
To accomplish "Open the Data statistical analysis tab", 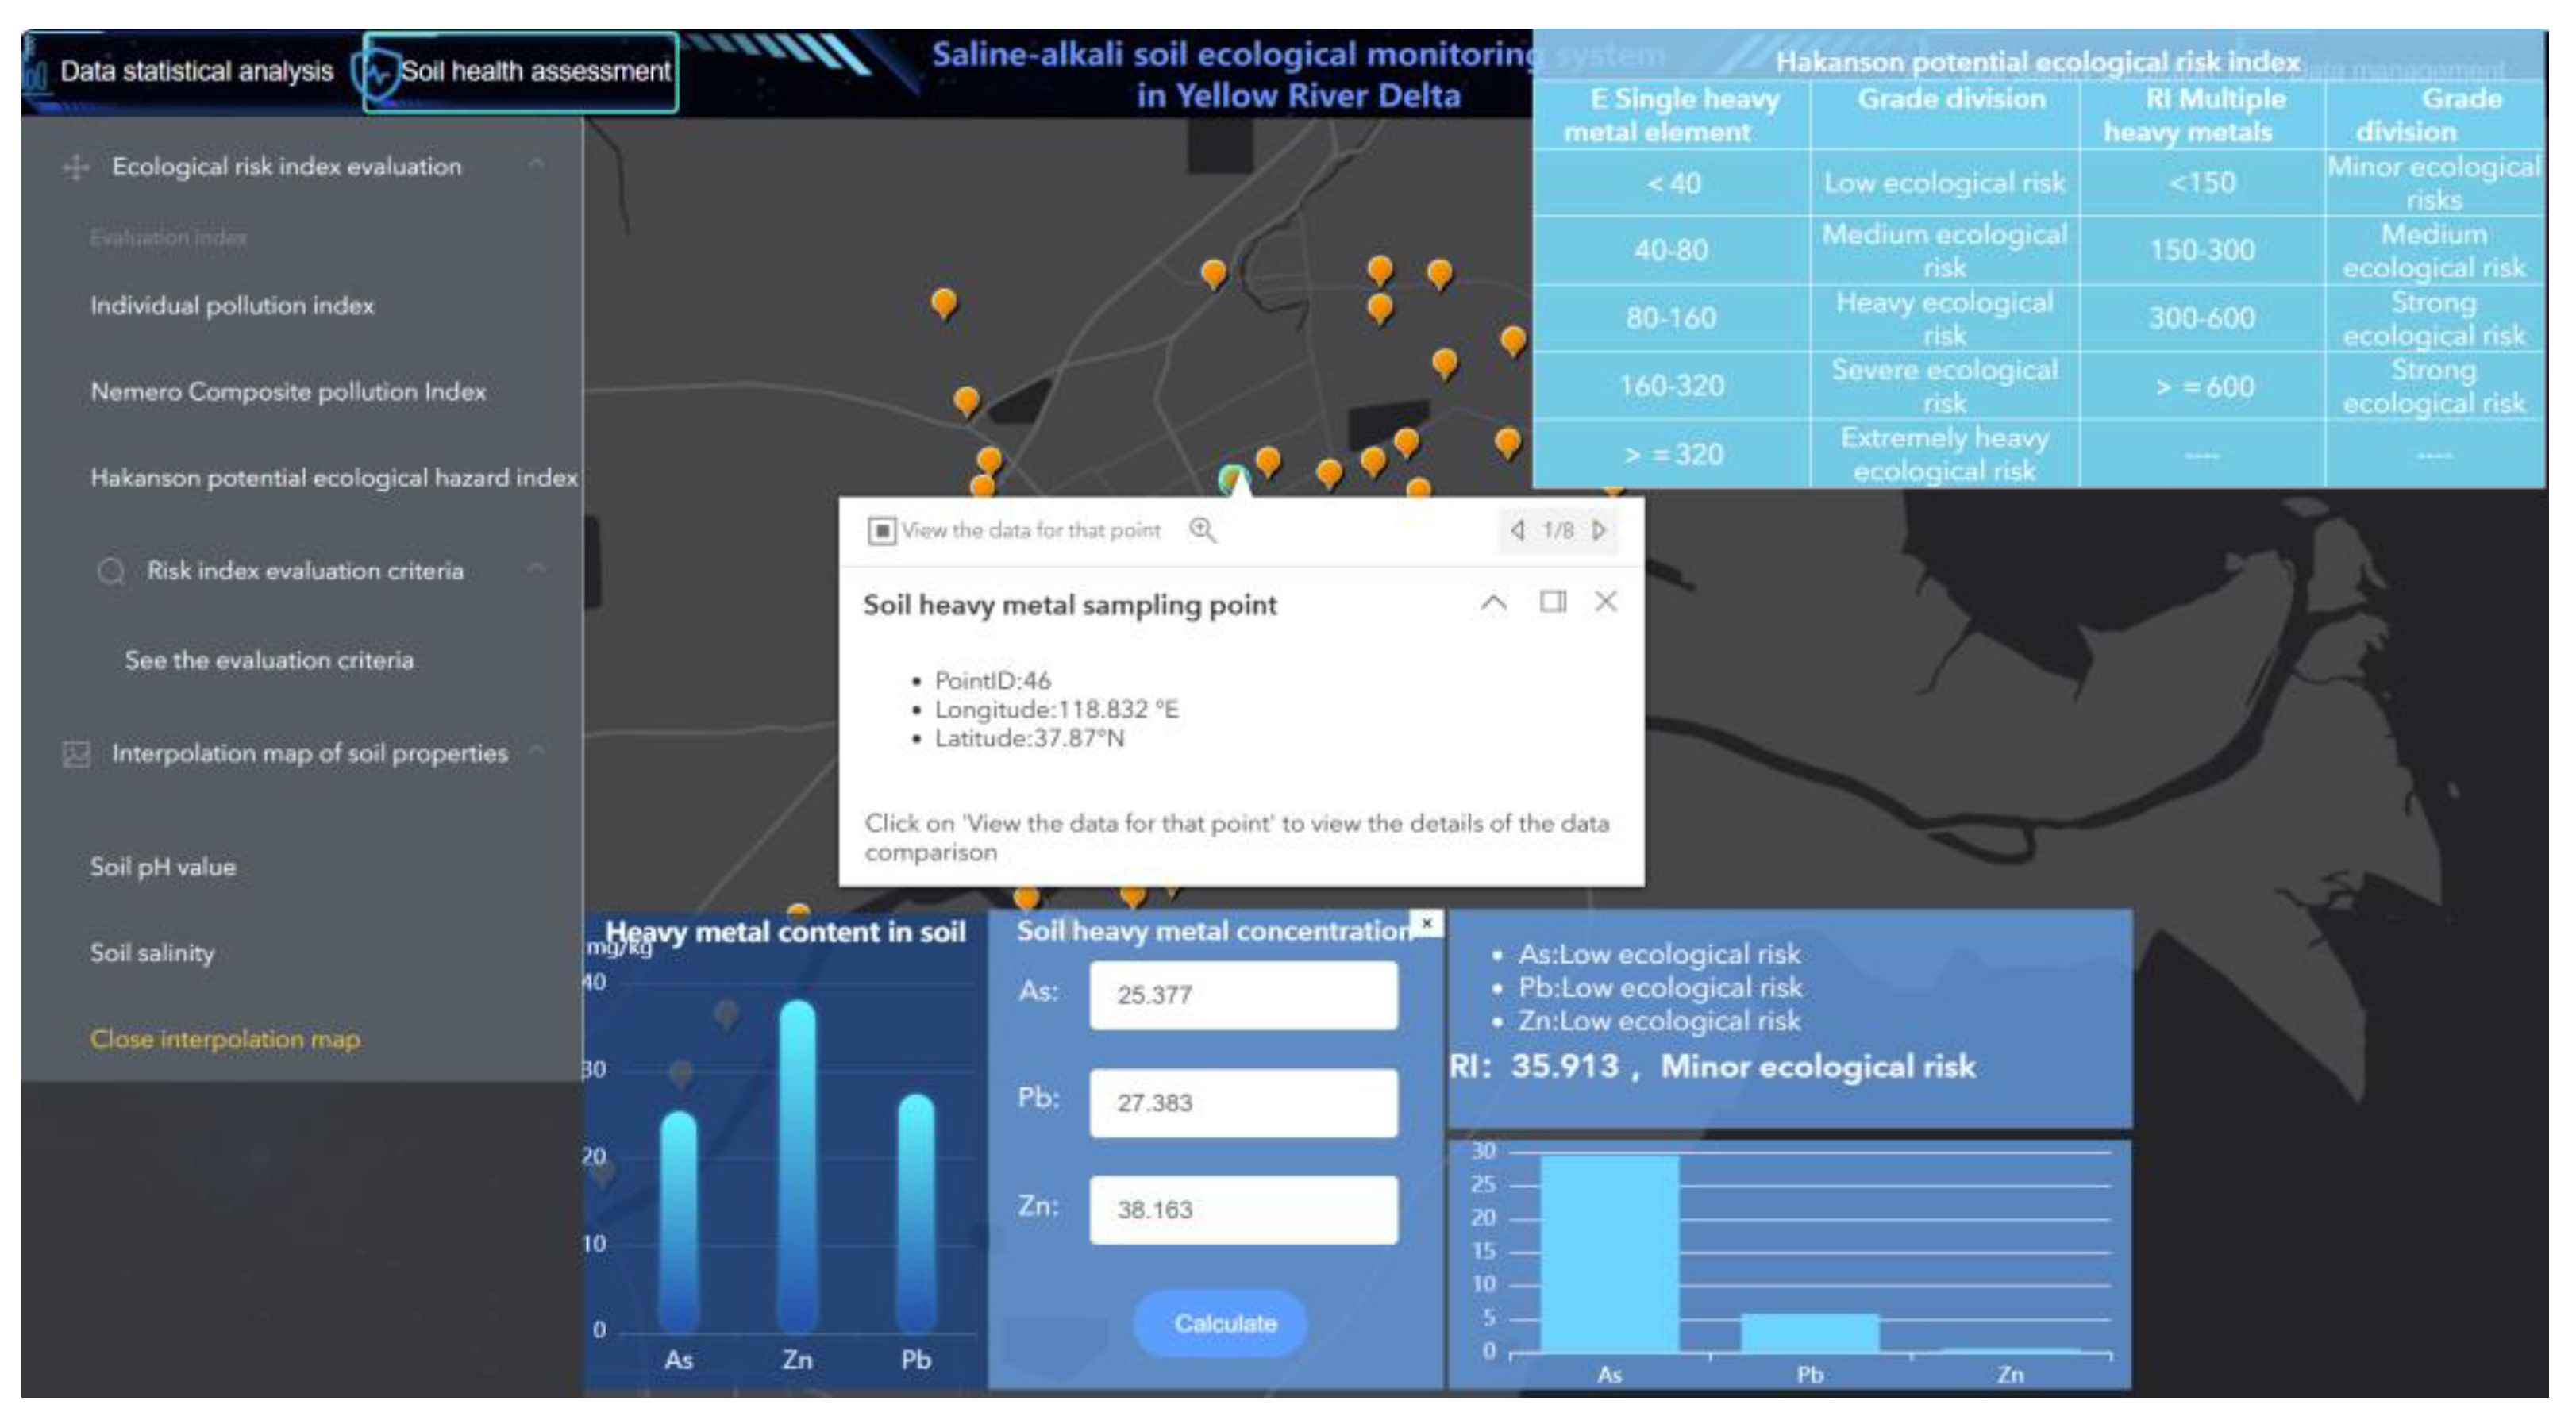I will (x=196, y=72).
